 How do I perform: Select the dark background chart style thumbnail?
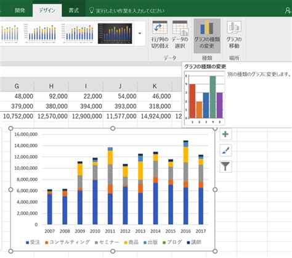[115, 33]
